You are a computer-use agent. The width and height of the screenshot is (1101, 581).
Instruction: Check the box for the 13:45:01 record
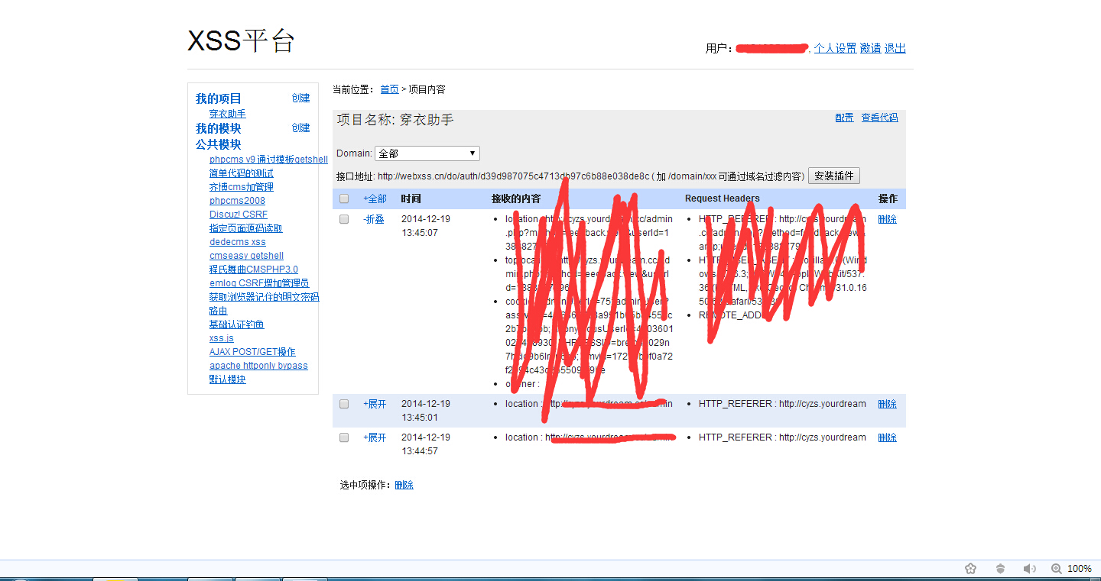(x=344, y=404)
